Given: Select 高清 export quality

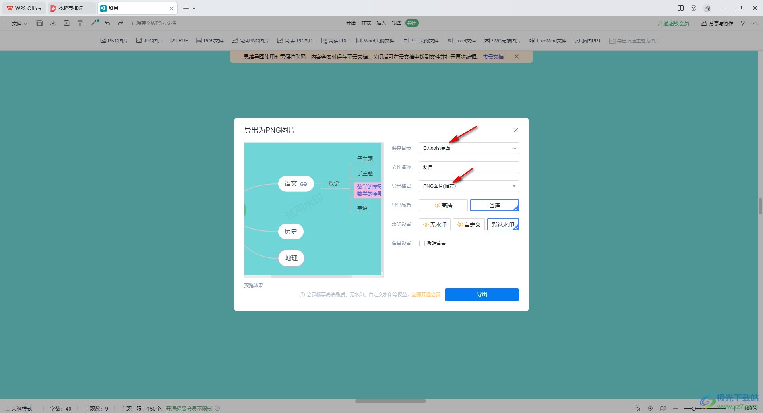Looking at the screenshot, I should click(x=443, y=205).
